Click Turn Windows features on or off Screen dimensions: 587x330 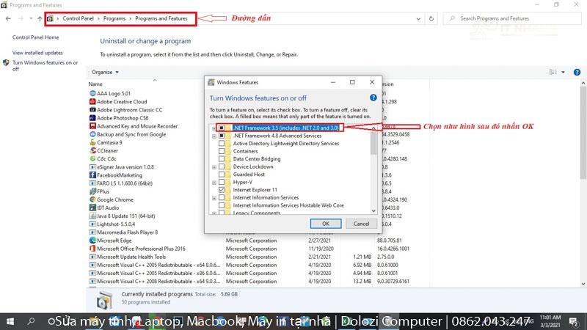click(x=45, y=65)
